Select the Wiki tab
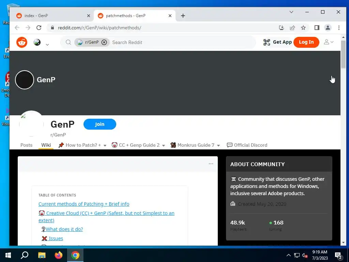The image size is (349, 262). (46, 145)
